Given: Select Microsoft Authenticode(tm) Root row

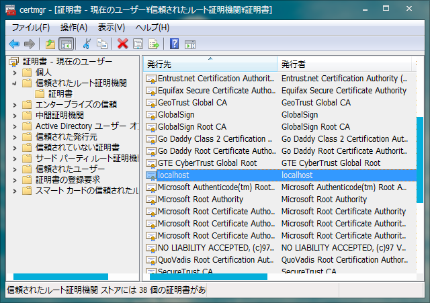Looking at the screenshot, I should pos(279,187).
